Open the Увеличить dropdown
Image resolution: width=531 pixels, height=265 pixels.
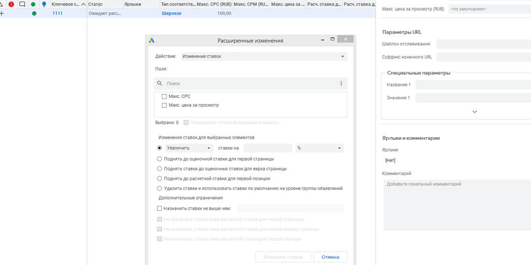(x=189, y=148)
